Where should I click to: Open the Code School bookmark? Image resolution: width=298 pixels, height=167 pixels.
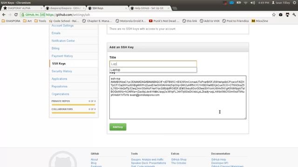click(64, 21)
